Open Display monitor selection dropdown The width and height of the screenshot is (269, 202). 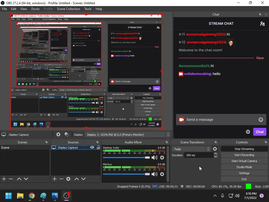pos(127,135)
